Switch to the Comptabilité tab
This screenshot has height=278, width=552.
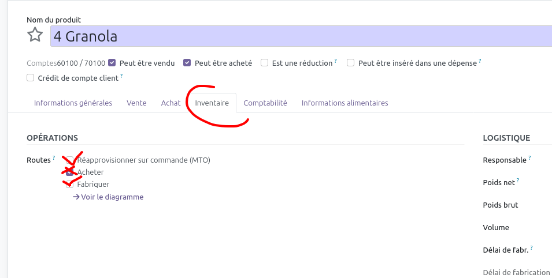pyautogui.click(x=265, y=103)
